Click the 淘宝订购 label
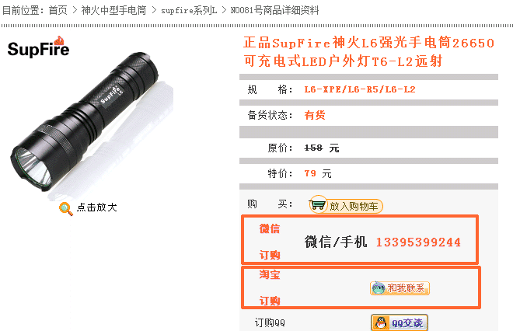The image size is (513, 331). [x=270, y=287]
